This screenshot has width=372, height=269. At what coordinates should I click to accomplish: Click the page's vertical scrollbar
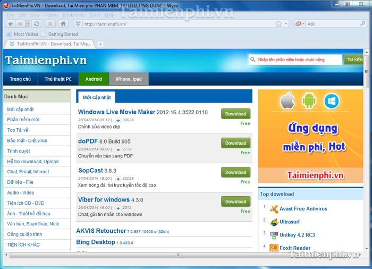click(367, 159)
